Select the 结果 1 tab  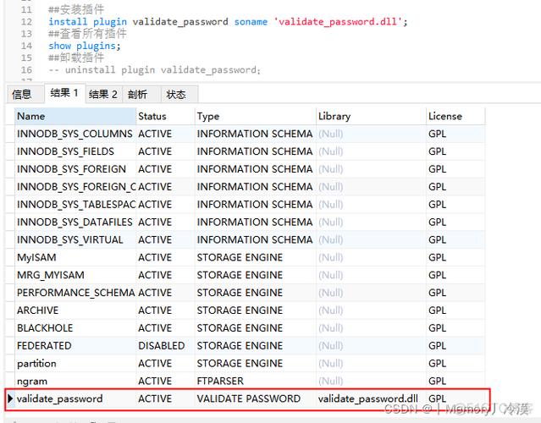(x=64, y=93)
